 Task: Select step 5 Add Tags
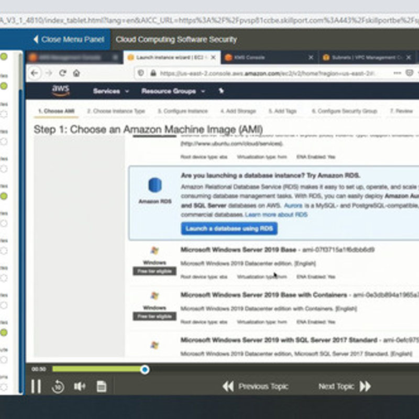(x=283, y=111)
